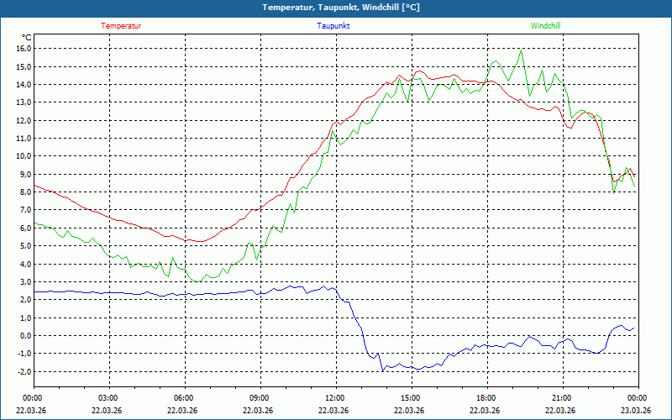Click the 7,0 y-axis value
The width and height of the screenshot is (672, 420).
point(26,210)
